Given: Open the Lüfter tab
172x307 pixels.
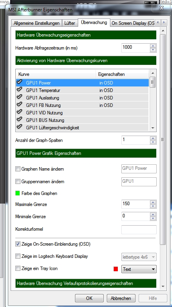Looking at the screenshot, I should 70,23.
